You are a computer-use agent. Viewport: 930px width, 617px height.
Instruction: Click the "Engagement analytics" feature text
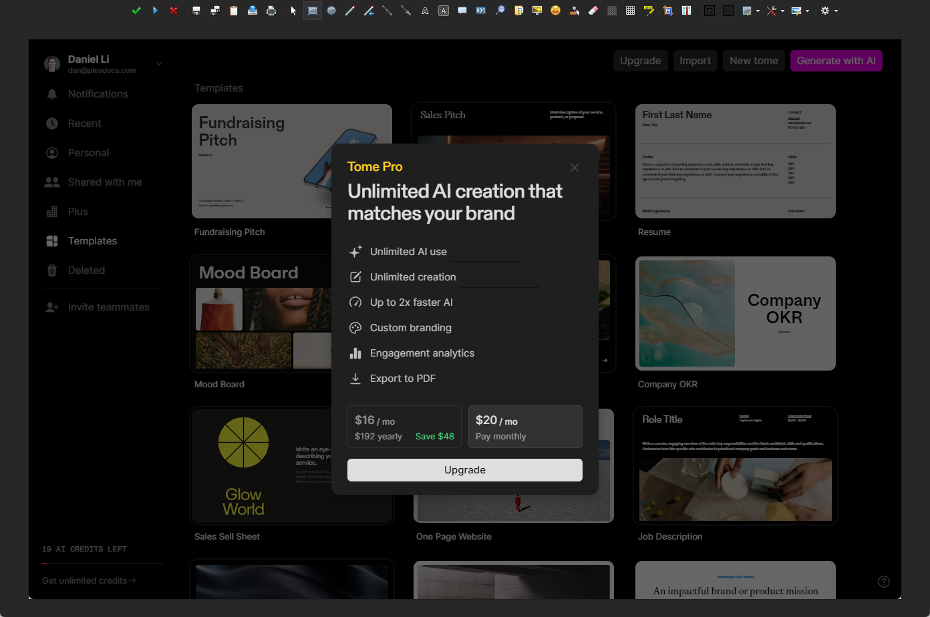(x=422, y=353)
